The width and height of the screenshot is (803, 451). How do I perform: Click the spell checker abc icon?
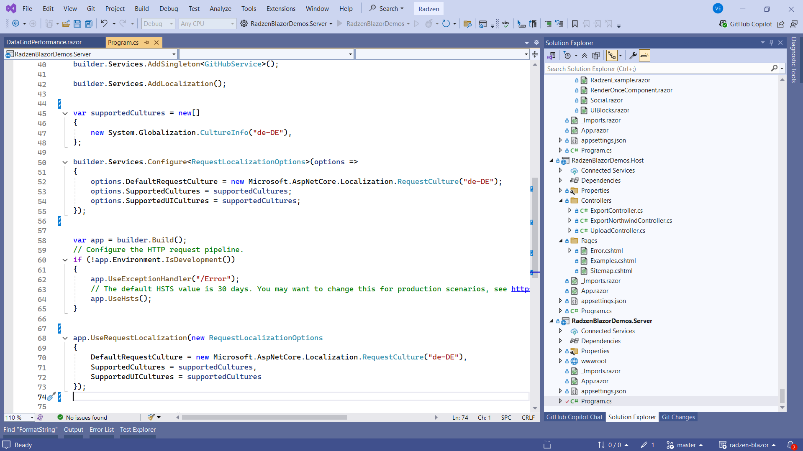point(505,24)
